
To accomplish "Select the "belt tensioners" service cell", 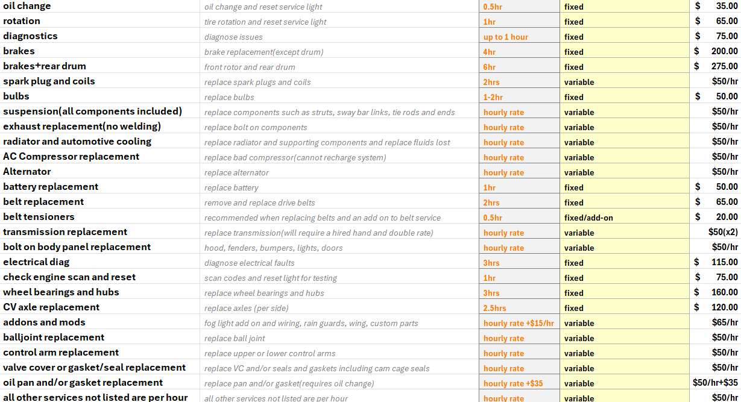I will click(99, 216).
